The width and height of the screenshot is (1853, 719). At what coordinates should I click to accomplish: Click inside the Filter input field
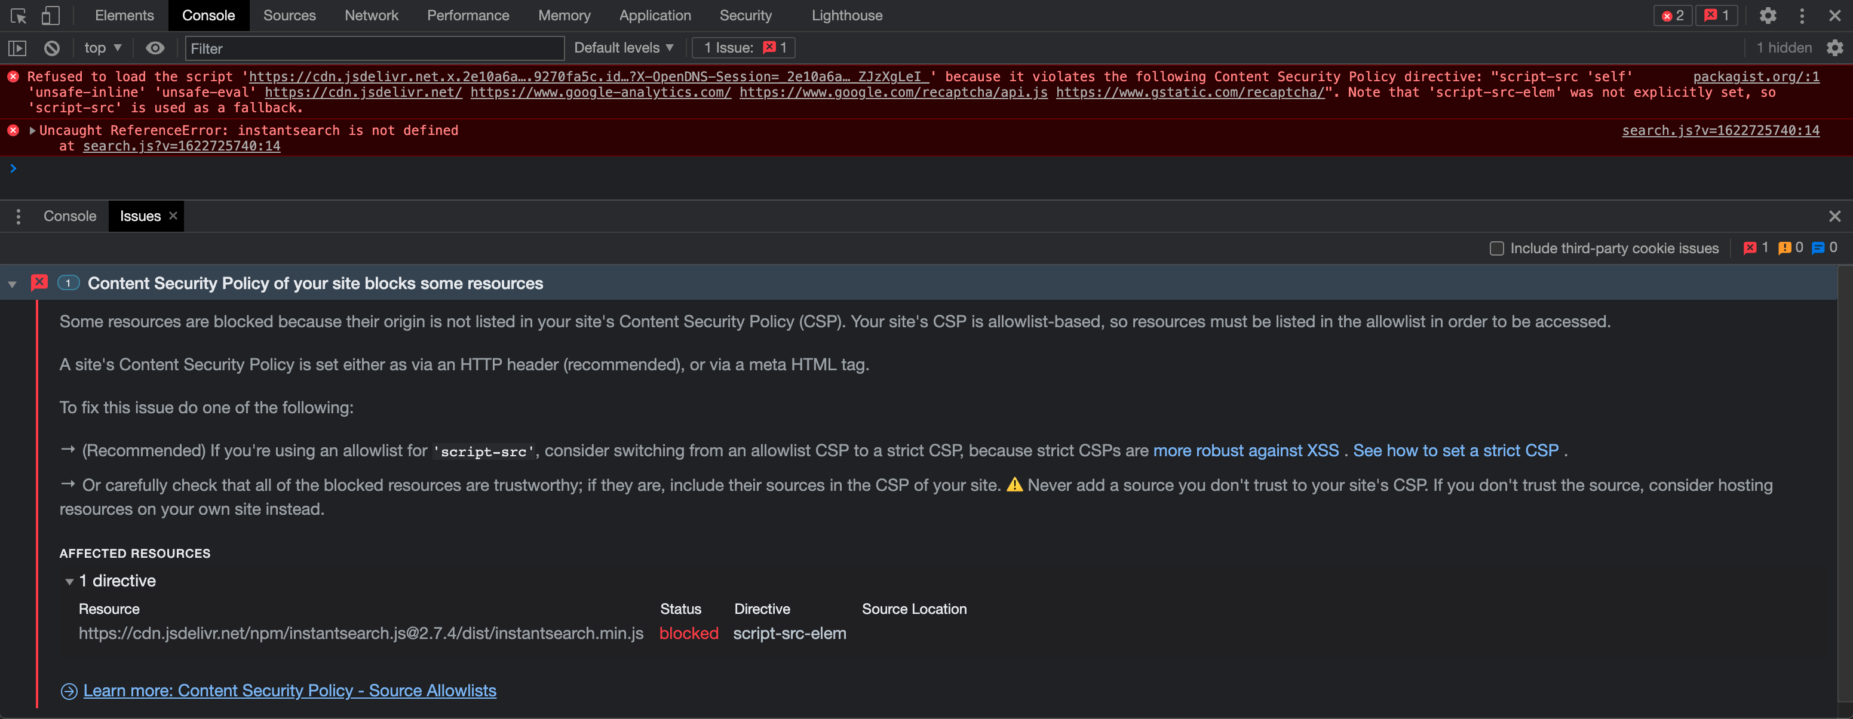tap(373, 48)
